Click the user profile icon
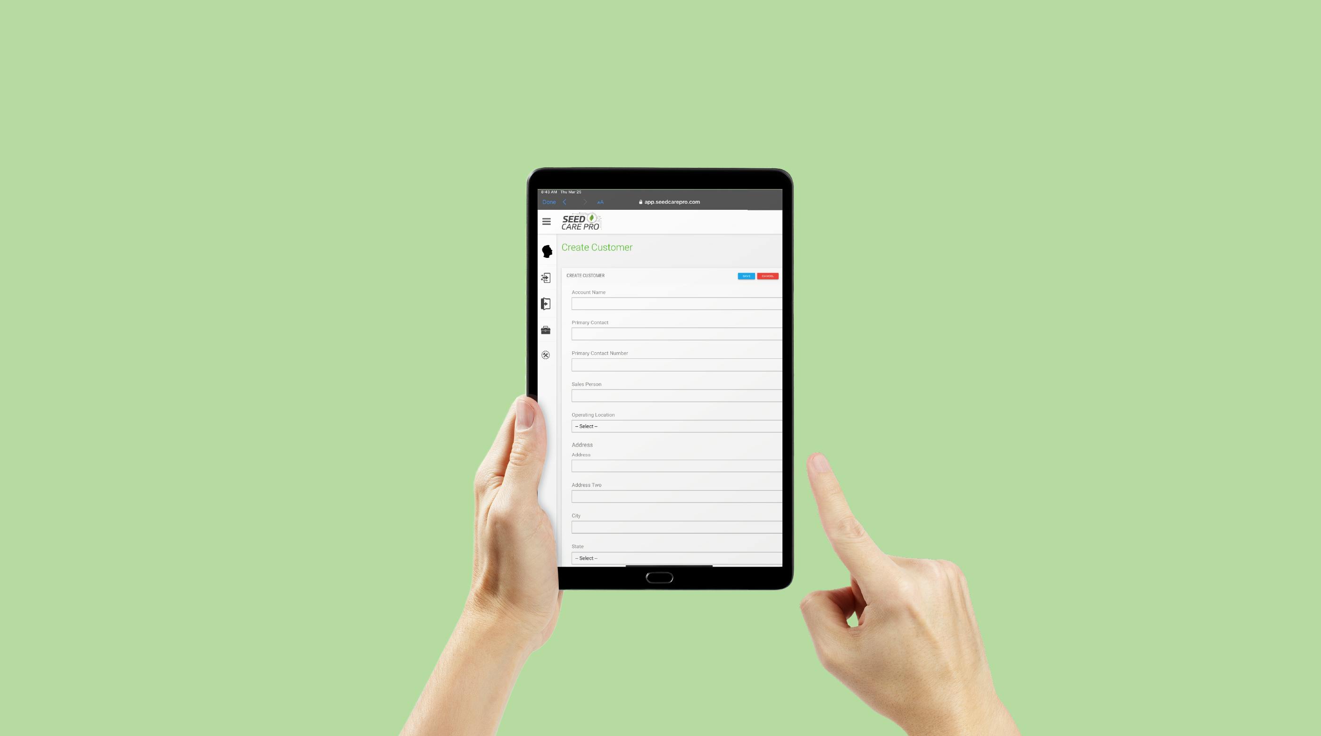This screenshot has width=1321, height=736. pyautogui.click(x=545, y=251)
